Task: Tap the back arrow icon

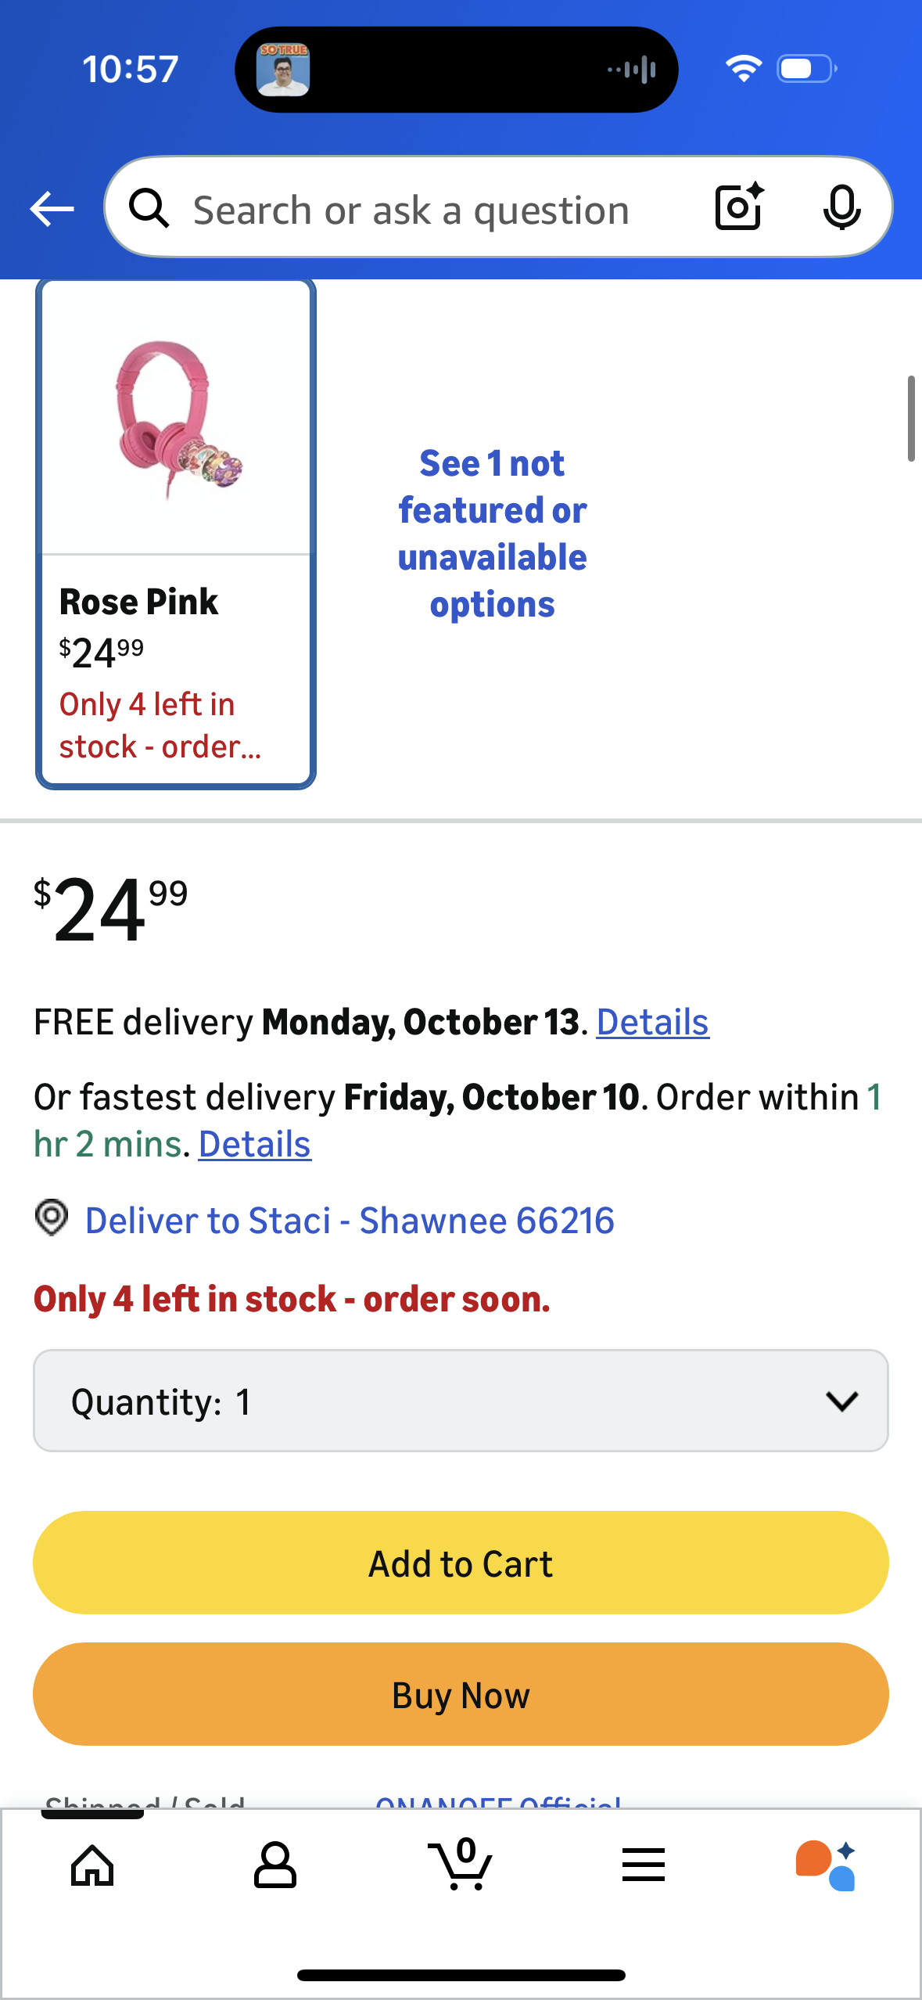Action: point(52,209)
